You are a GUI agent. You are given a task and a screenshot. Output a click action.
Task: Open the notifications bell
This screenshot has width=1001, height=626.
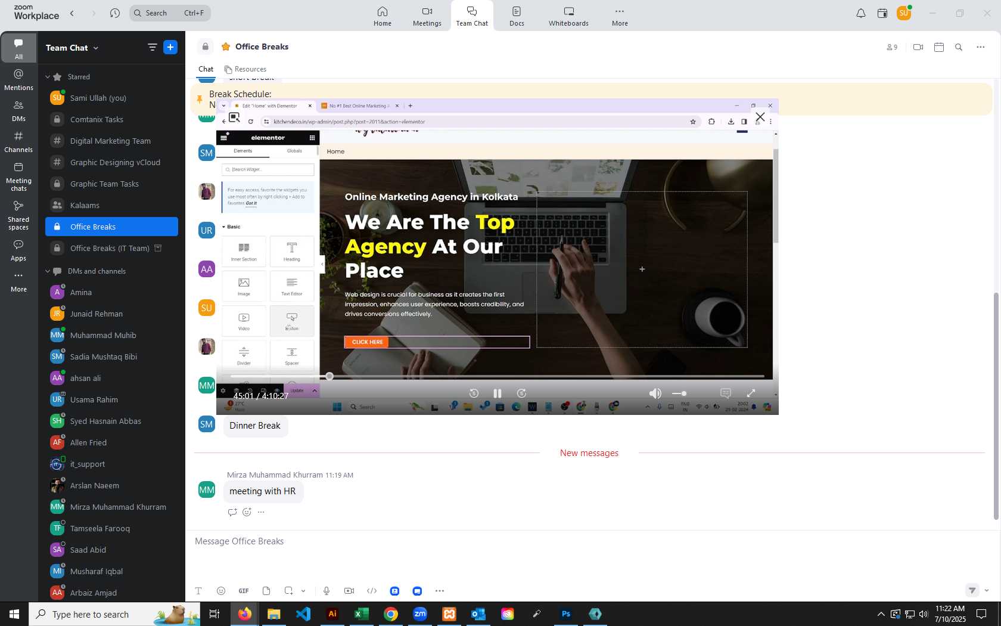860,13
